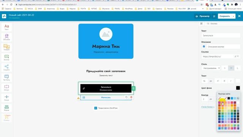This screenshot has width=243, height=137.
Task: Click the link icon on Записаться button
Action: coord(84,88)
